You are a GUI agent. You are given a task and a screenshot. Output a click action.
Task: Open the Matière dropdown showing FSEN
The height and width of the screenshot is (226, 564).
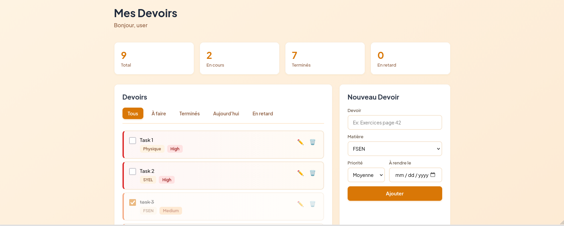point(394,149)
